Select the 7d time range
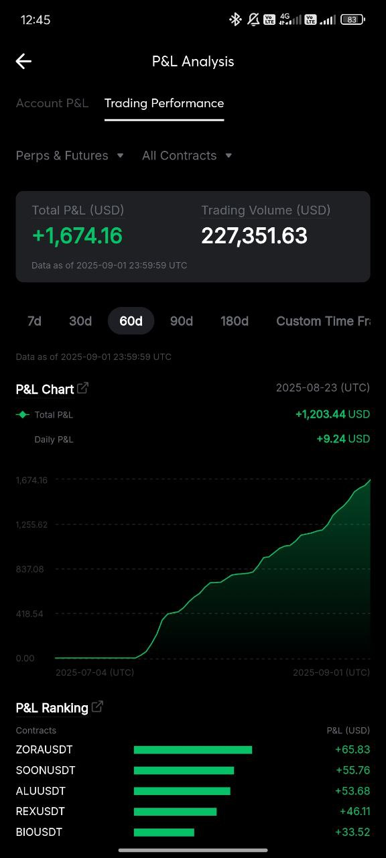Viewport: 386px width, 858px height. [34, 321]
